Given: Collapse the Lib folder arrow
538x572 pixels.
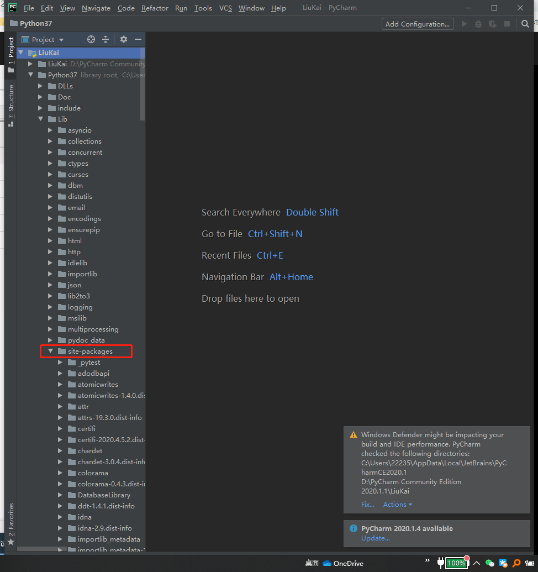Looking at the screenshot, I should pos(40,119).
